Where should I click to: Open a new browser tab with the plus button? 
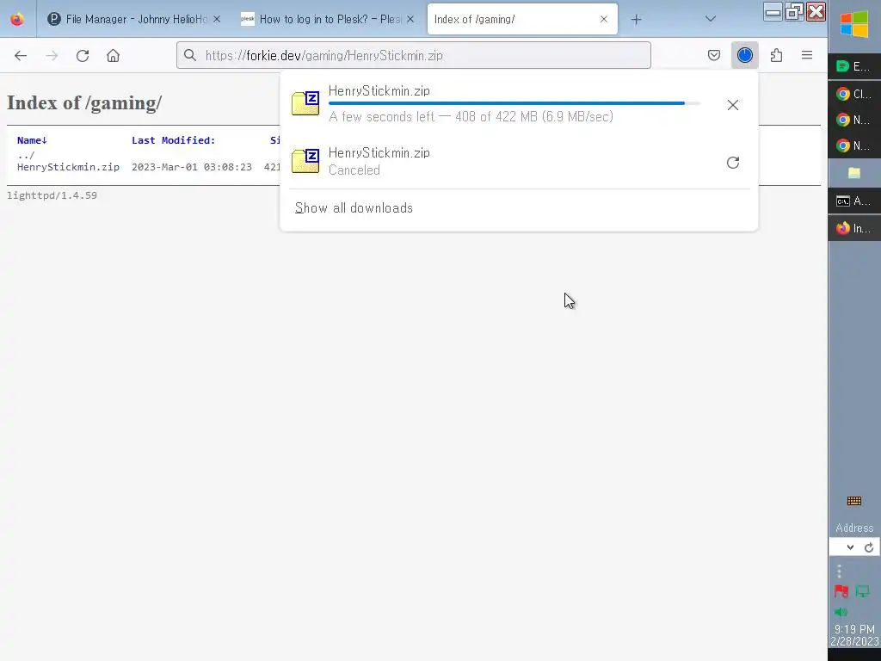coord(636,20)
